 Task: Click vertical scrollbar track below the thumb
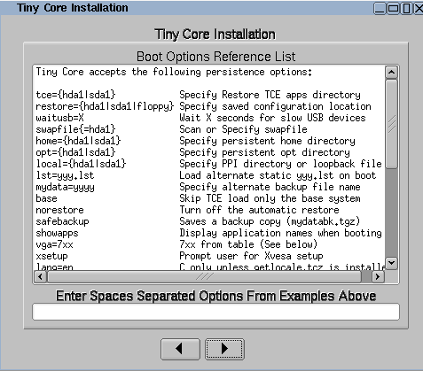(x=391, y=213)
